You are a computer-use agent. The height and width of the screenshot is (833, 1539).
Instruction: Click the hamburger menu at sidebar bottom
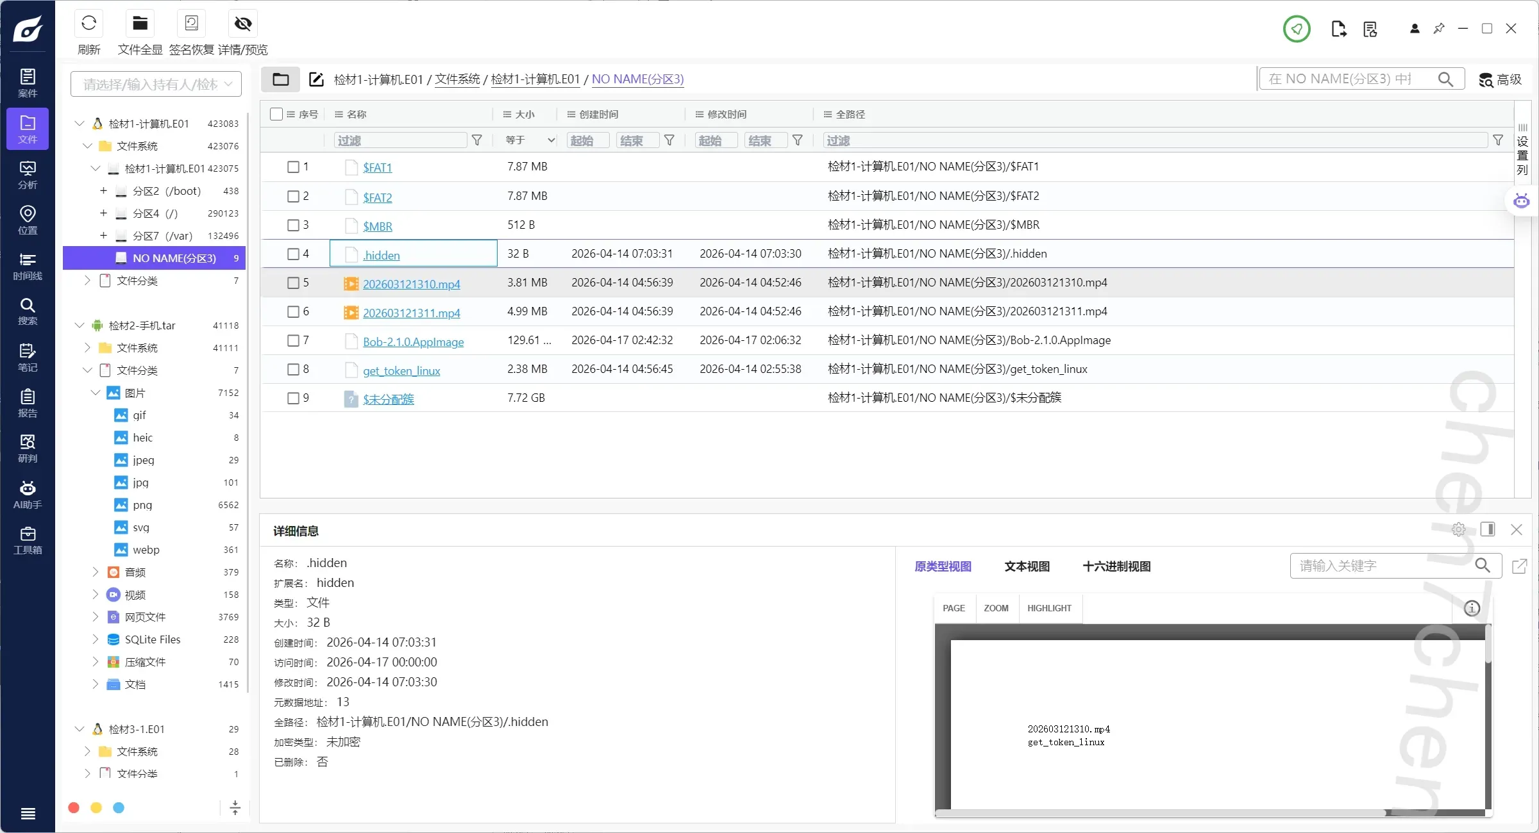click(28, 814)
